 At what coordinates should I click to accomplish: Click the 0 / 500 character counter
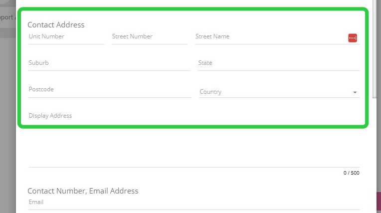coord(351,173)
